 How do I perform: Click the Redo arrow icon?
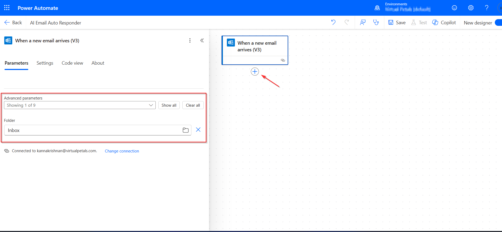click(347, 22)
